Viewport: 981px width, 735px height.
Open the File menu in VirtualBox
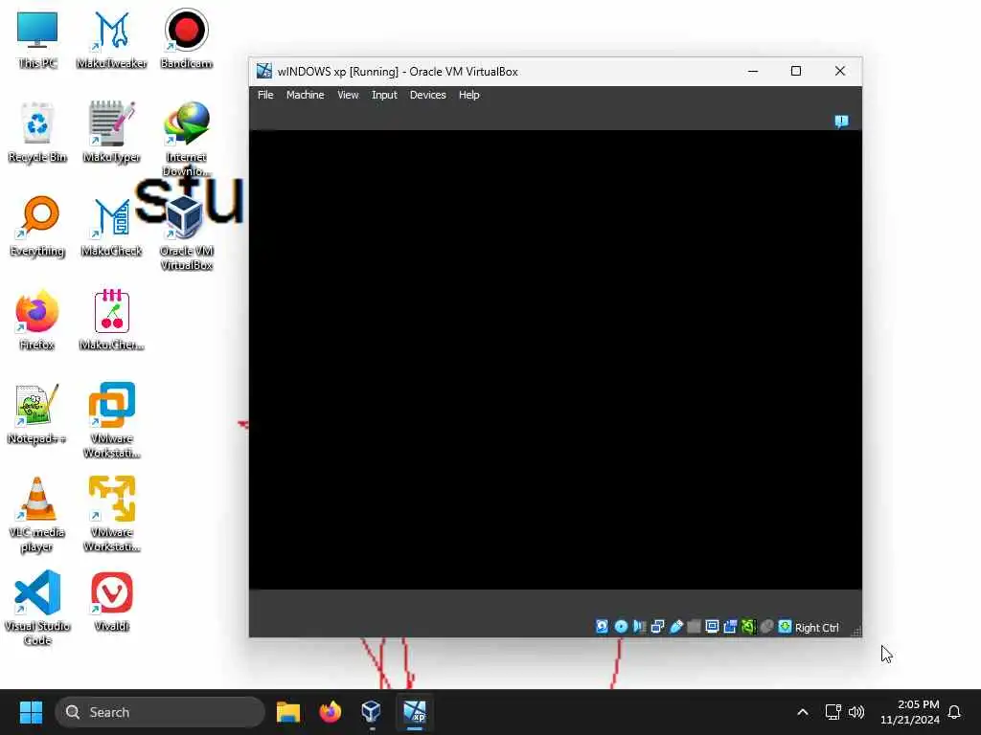(265, 95)
